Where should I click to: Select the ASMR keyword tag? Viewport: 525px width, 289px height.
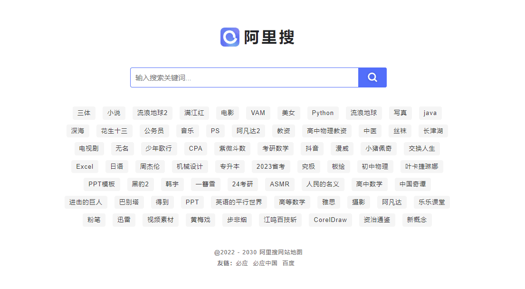[x=279, y=184]
